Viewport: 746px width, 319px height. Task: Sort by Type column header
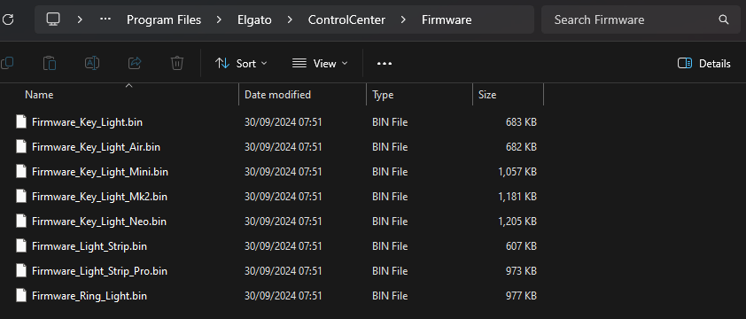click(x=383, y=95)
